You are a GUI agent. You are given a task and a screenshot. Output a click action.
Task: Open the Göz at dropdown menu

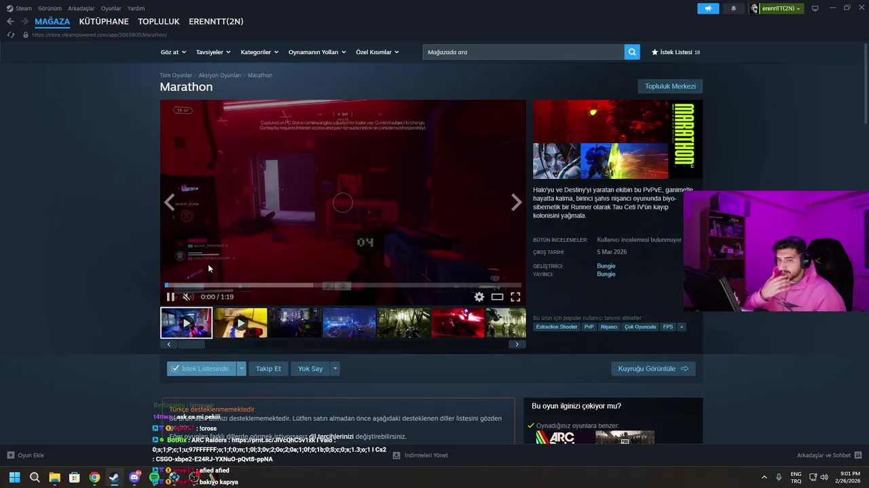pyautogui.click(x=172, y=52)
